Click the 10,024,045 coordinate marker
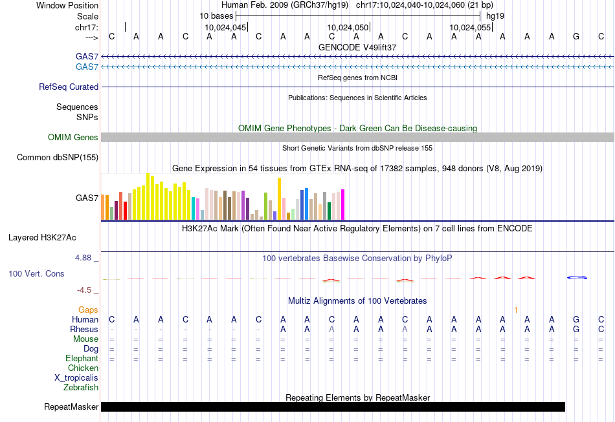Image resolution: width=615 pixels, height=422 pixels. (225, 27)
